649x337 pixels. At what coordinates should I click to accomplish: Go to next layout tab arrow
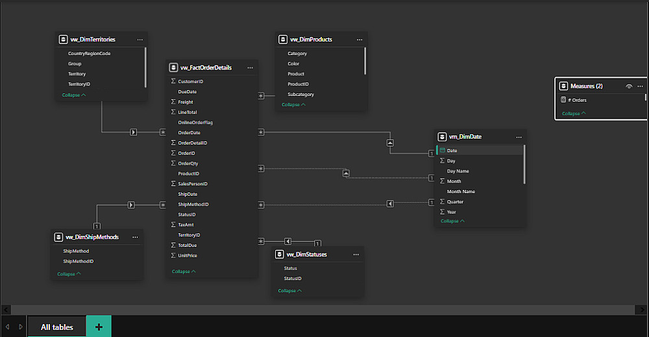[21, 327]
